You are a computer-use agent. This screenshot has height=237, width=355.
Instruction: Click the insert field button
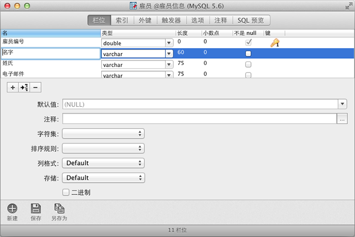[24, 87]
